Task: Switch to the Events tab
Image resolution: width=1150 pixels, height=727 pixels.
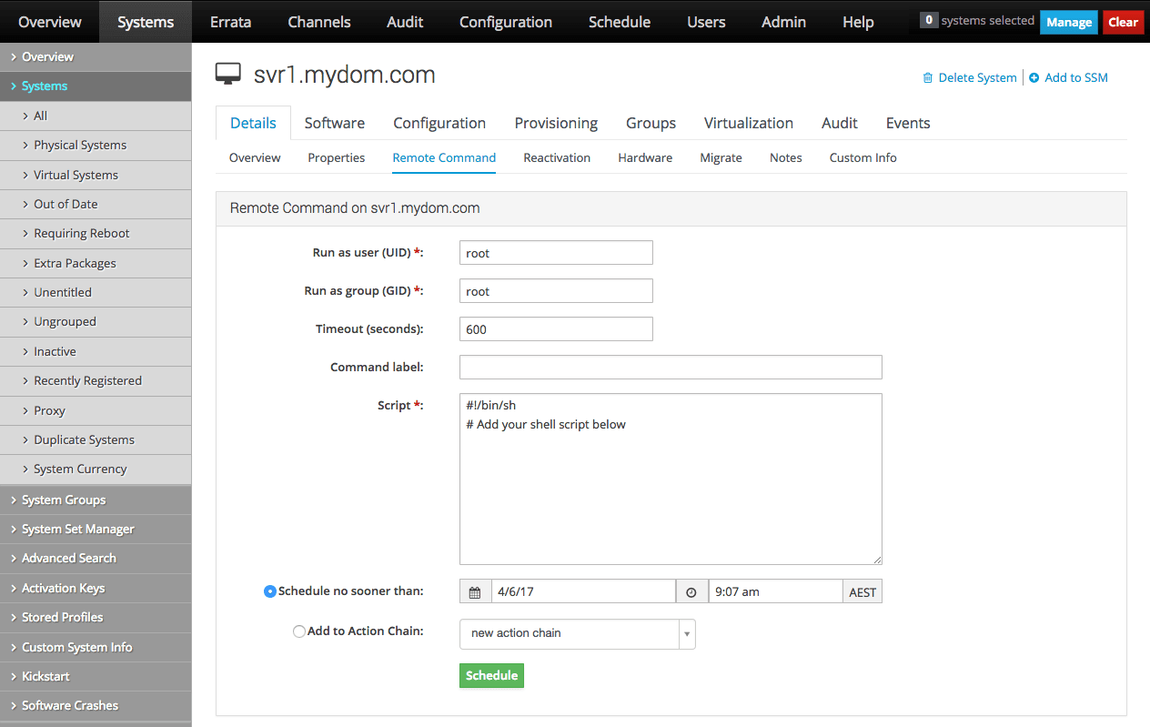Action: (908, 123)
